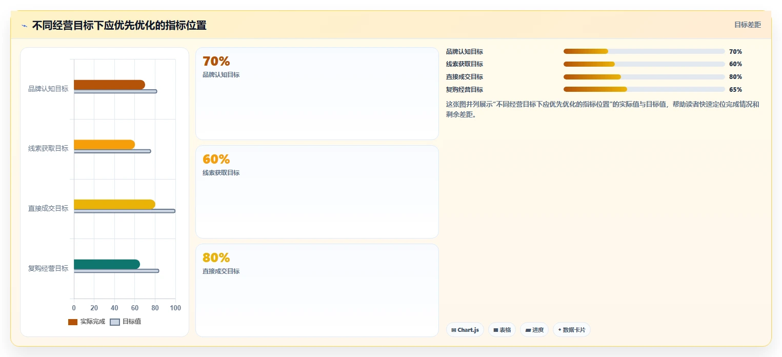Click the 实际完成 legend color box

pyautogui.click(x=73, y=322)
